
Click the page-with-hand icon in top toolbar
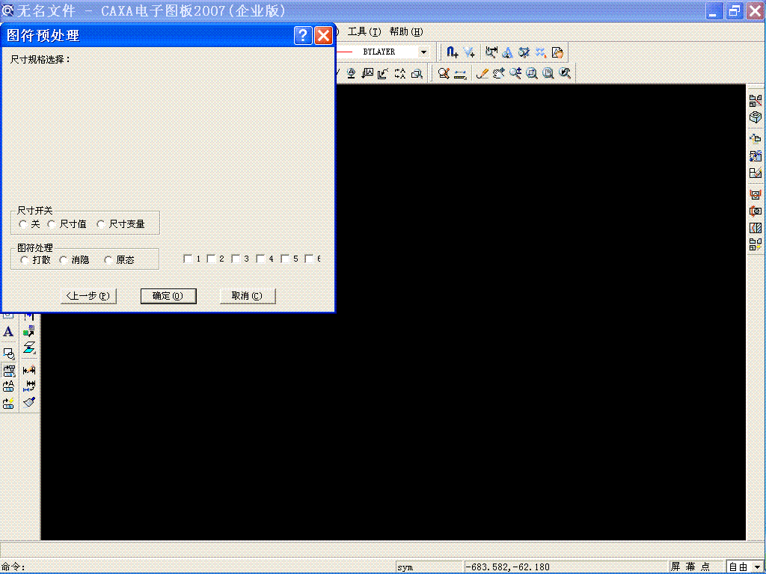[557, 52]
